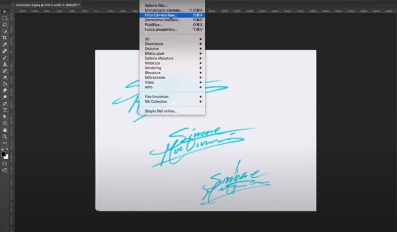
Task: Choose Fuoco prospettico filter
Action: (x=172, y=29)
